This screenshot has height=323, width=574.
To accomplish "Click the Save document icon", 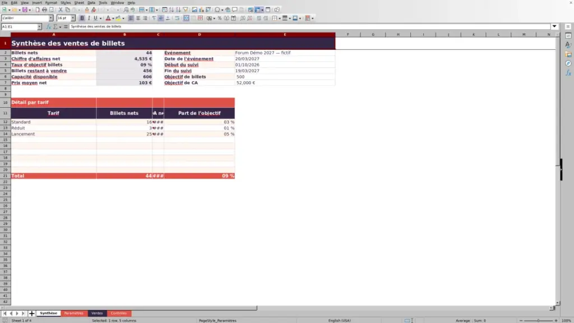I will [25, 10].
